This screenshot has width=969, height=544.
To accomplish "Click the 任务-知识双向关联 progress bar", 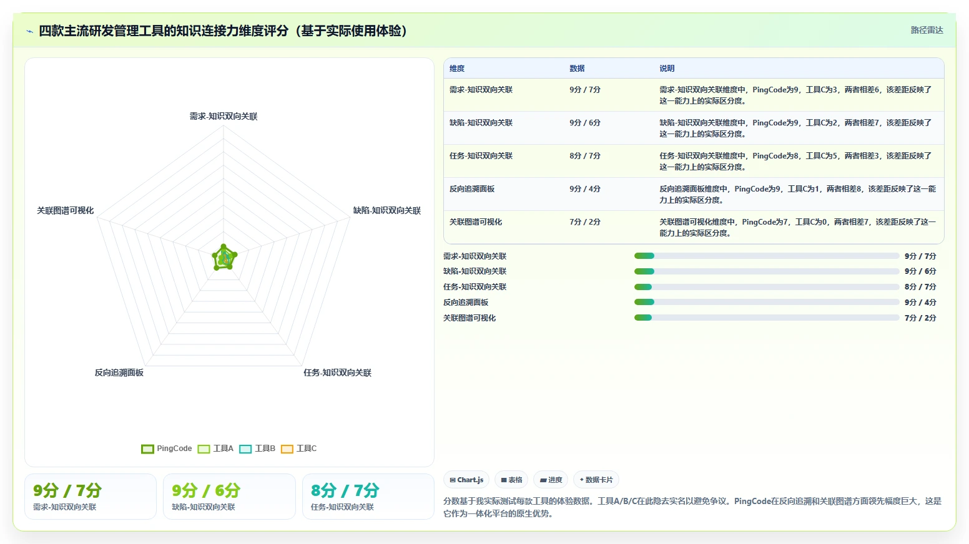I will [767, 287].
